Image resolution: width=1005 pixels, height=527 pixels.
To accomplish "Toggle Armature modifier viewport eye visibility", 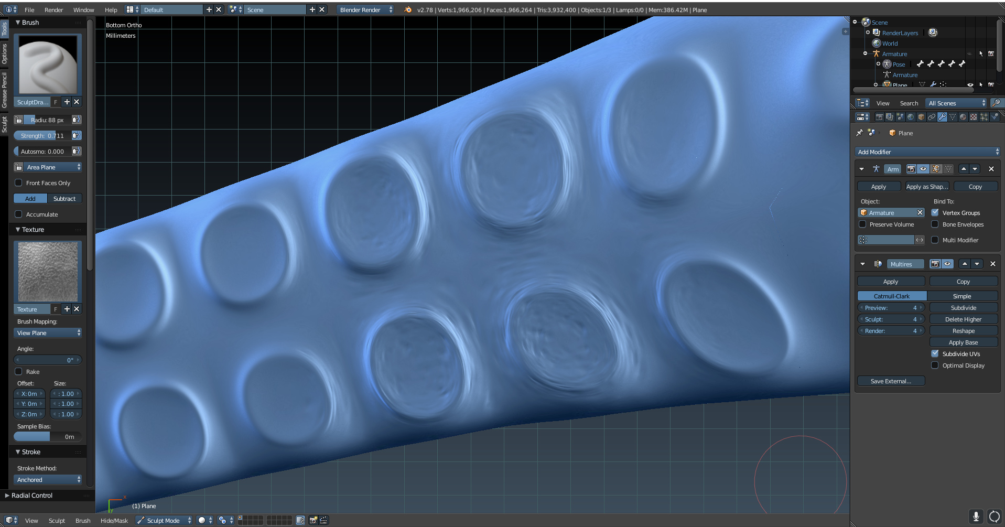I will (924, 169).
